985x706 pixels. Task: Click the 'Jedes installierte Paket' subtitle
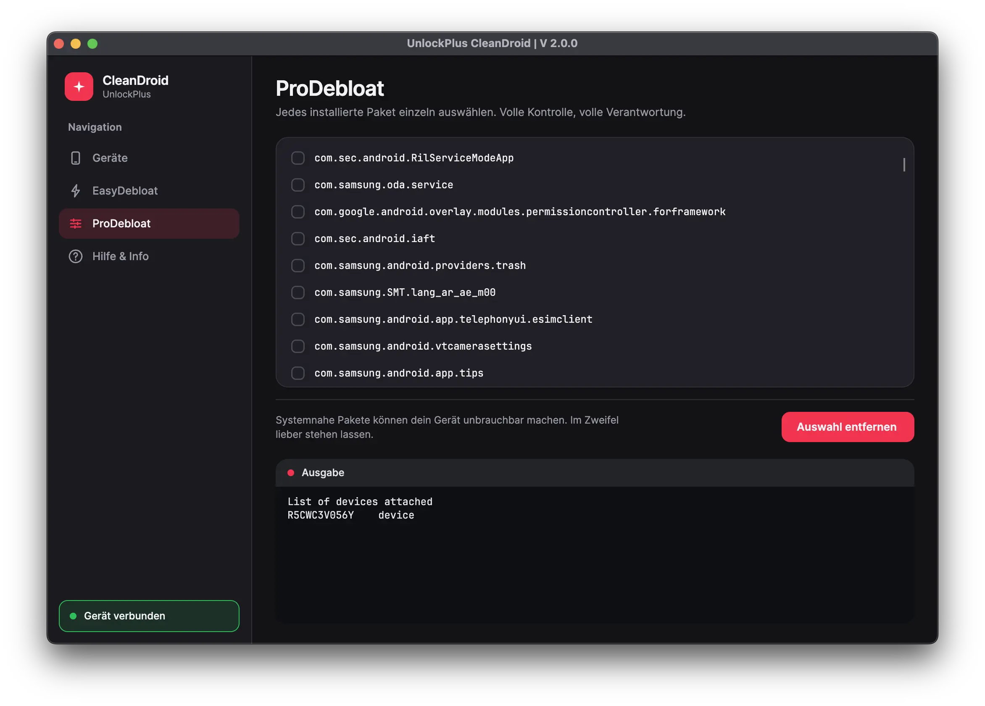coord(481,113)
